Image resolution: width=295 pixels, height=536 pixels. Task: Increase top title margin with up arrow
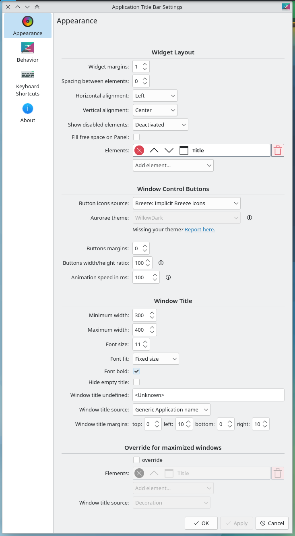[157, 421]
